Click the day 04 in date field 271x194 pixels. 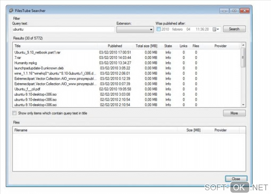click(188, 29)
